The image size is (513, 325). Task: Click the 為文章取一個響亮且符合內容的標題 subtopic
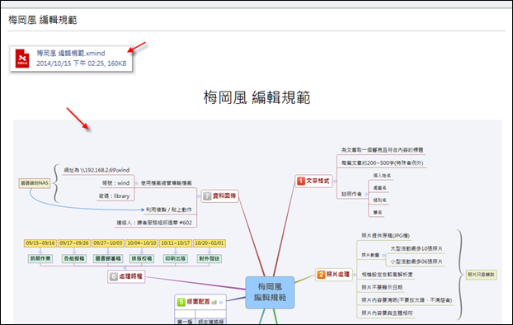coord(382,150)
